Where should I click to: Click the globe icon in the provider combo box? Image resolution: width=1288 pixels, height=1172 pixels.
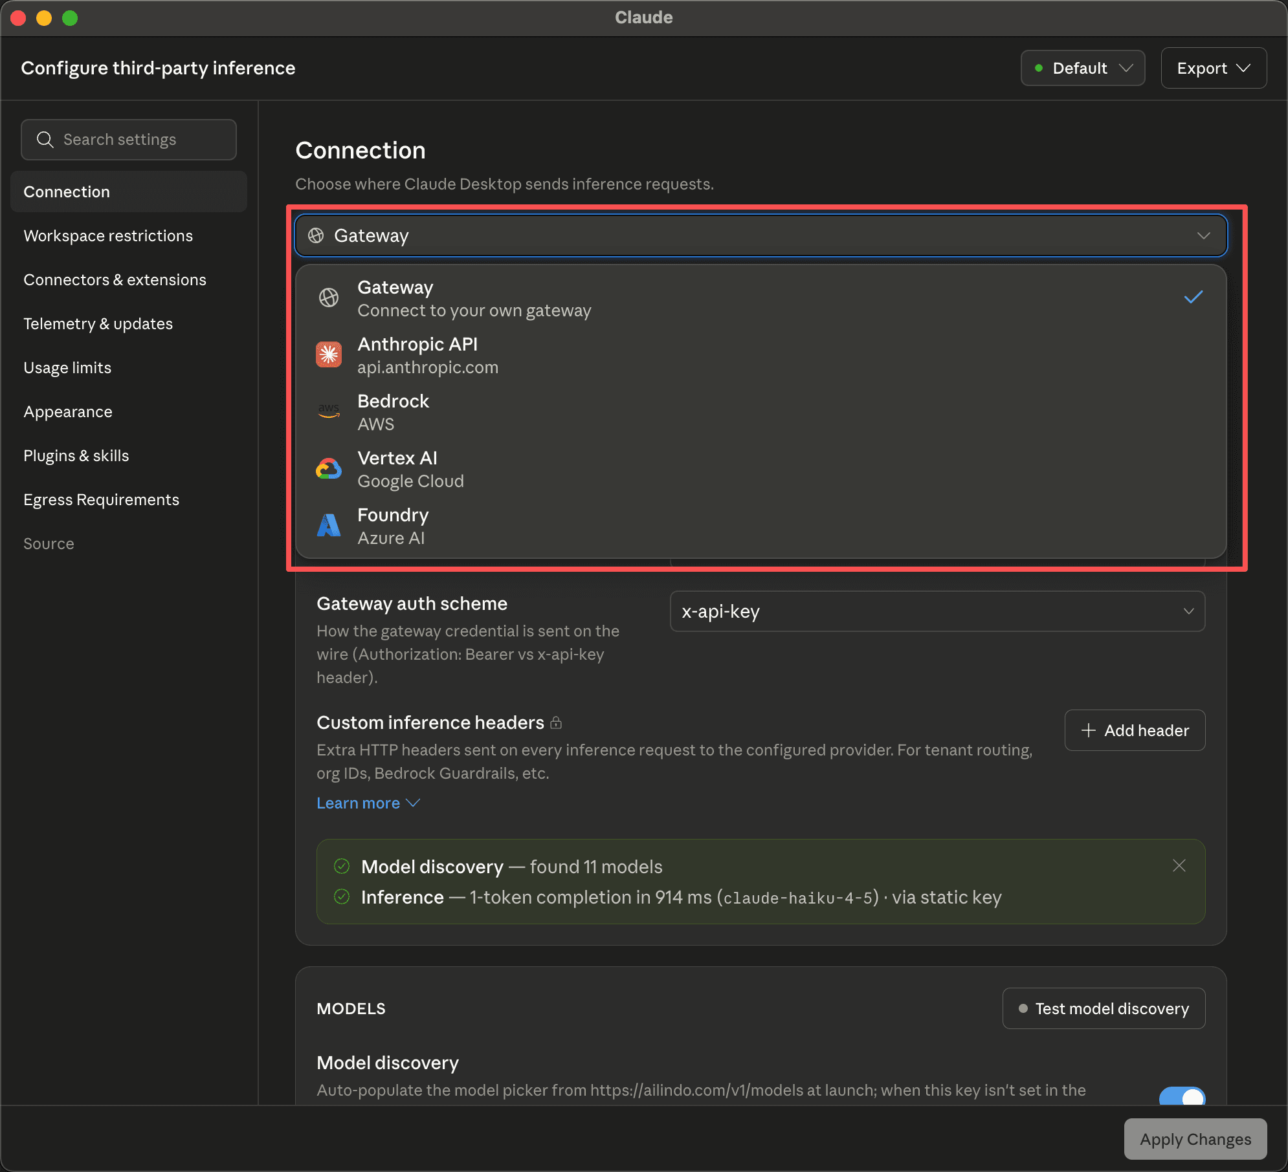[316, 235]
